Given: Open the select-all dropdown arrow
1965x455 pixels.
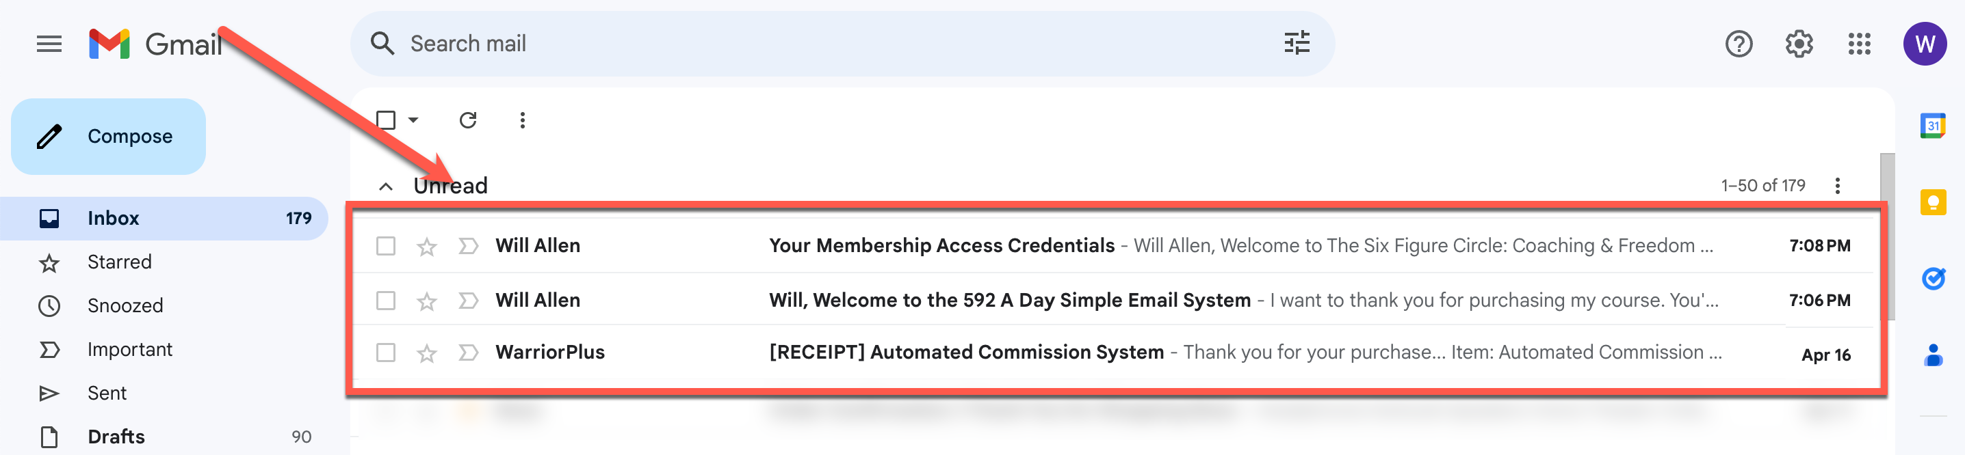Looking at the screenshot, I should pyautogui.click(x=413, y=120).
